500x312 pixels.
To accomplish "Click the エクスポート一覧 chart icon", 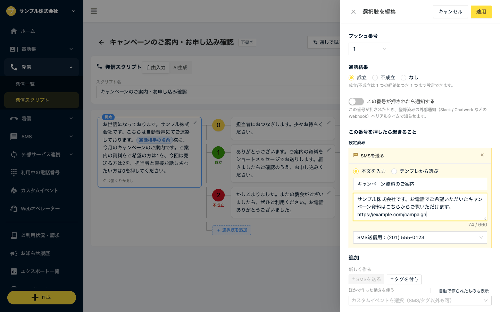I will [x=14, y=271].
